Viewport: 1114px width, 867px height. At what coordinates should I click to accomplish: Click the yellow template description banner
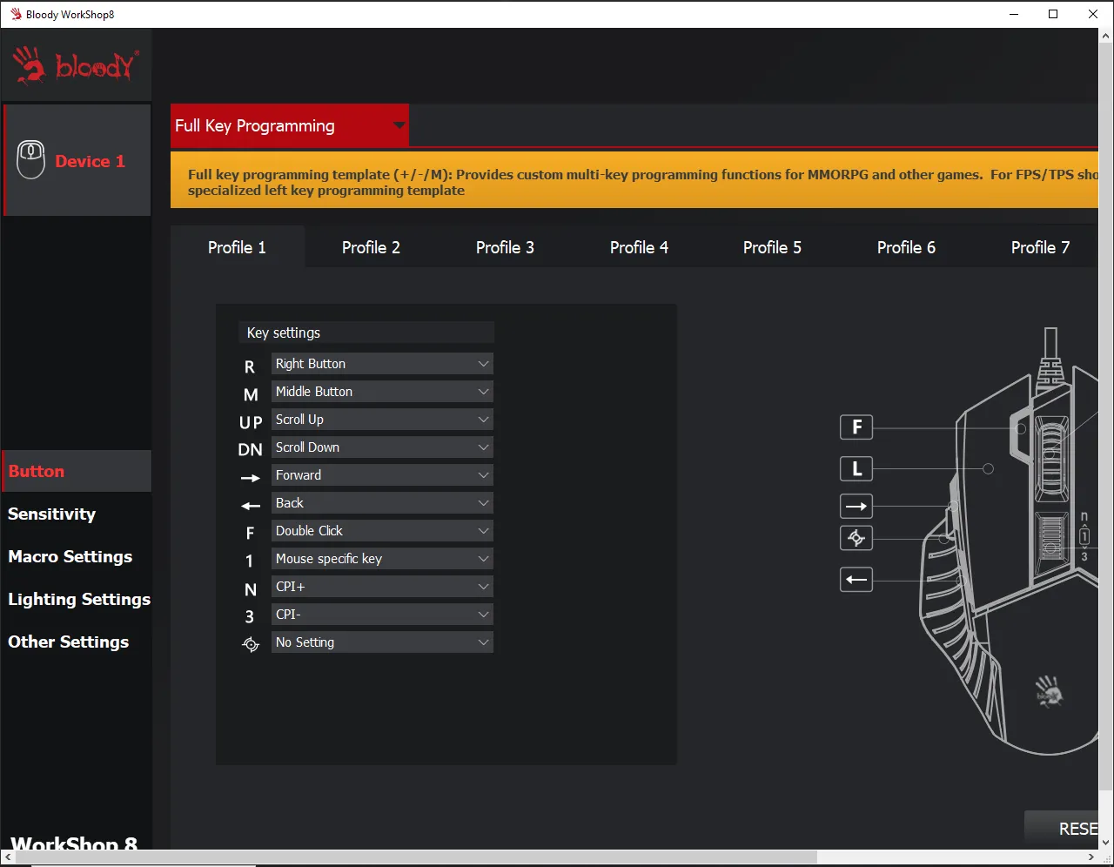634,182
